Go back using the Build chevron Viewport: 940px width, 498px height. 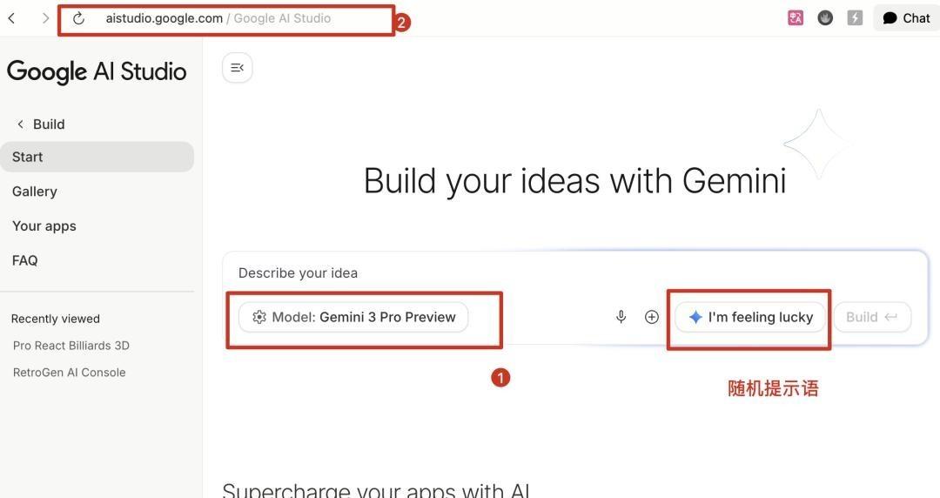point(21,124)
